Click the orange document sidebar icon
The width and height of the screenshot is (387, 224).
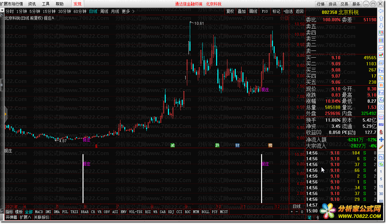(x=381, y=85)
